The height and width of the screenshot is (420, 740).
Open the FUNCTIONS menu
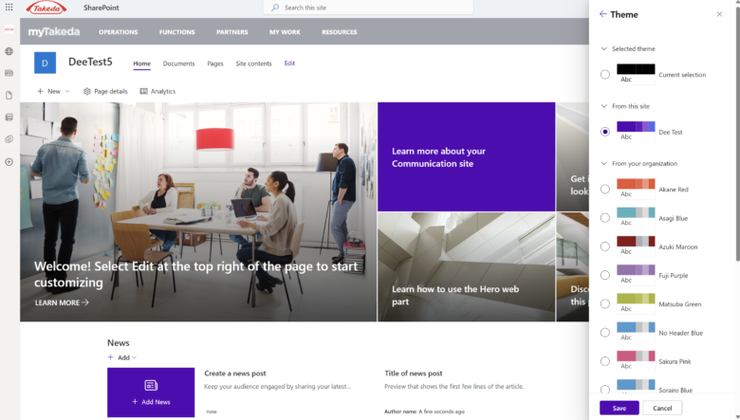177,32
